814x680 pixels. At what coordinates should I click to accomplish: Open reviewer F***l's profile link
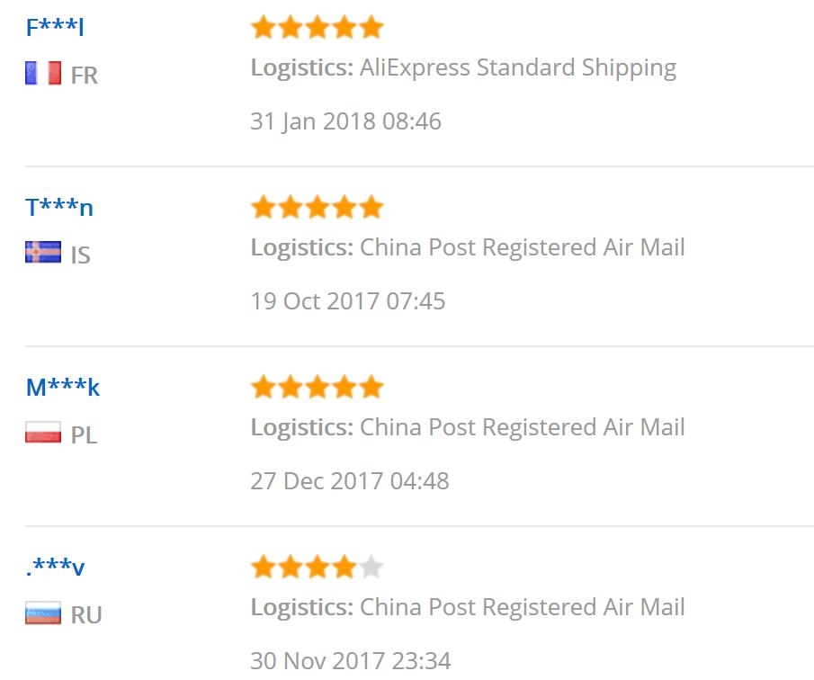(55, 27)
